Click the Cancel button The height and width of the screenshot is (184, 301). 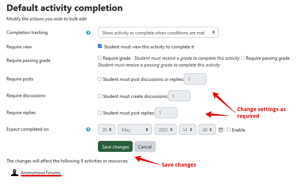pos(145,147)
